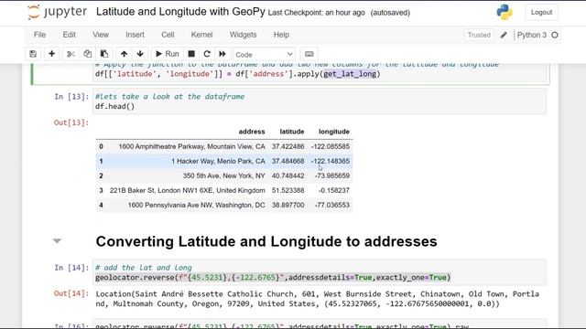586x329 pixels.
Task: Click latitude value 51.523388
Action: pyautogui.click(x=288, y=190)
